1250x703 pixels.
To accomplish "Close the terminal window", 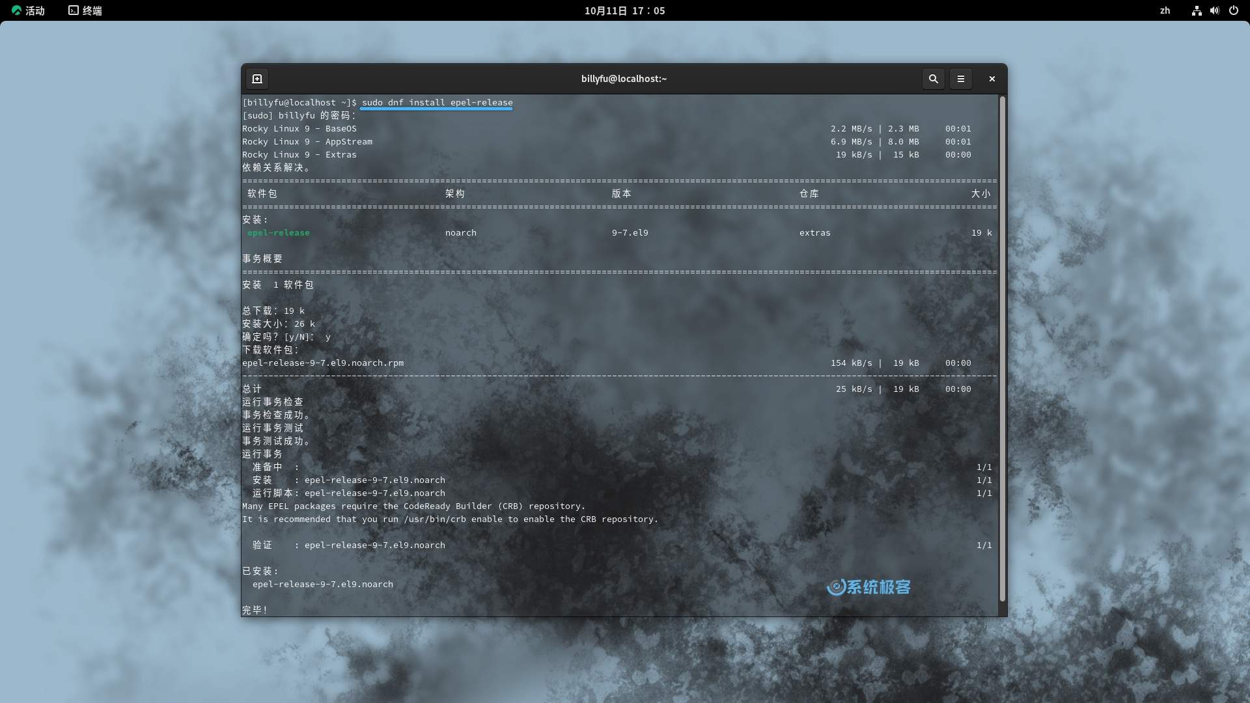I will click(x=992, y=79).
